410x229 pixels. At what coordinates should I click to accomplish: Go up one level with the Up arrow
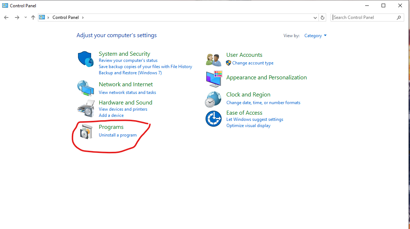pos(33,17)
